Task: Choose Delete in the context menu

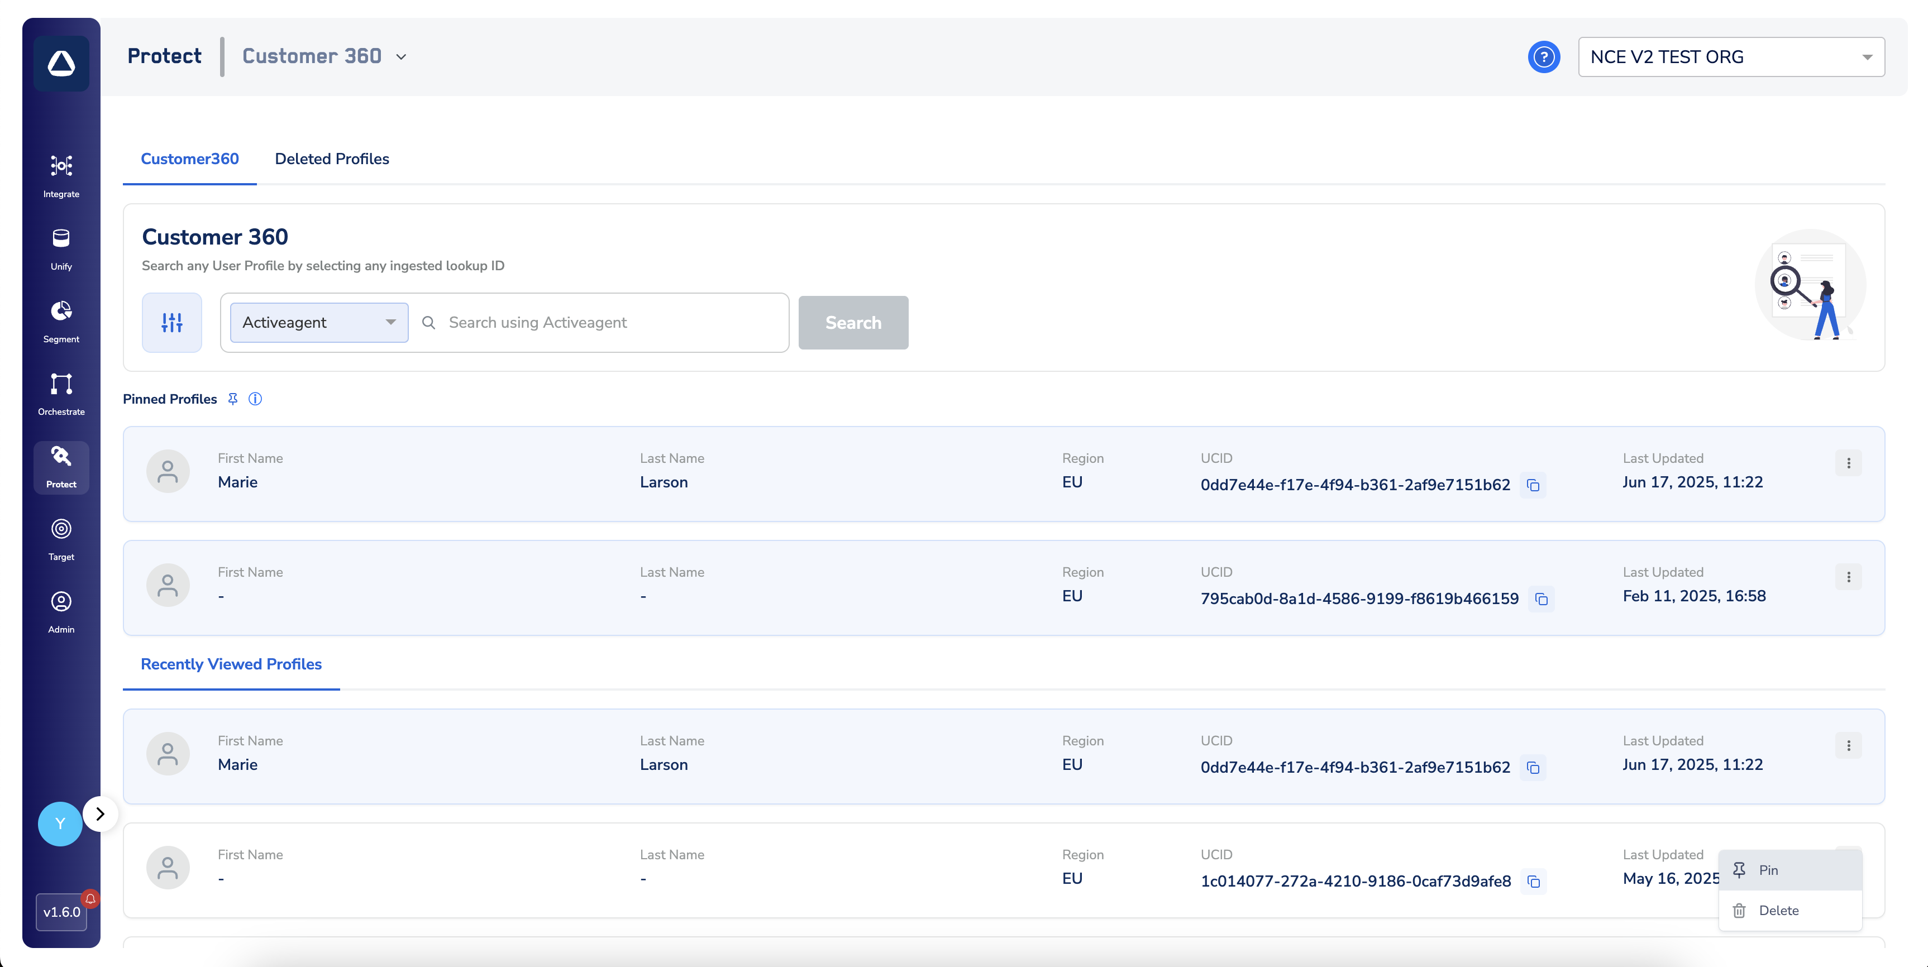Action: (x=1778, y=910)
